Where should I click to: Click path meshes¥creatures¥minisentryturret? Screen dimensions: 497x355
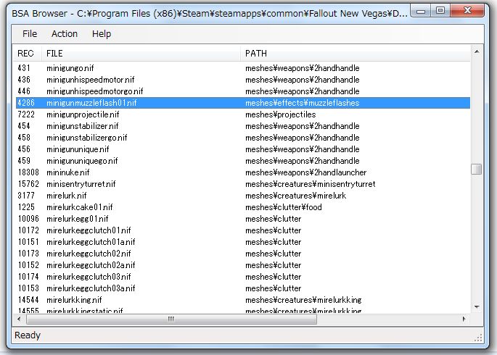click(x=311, y=184)
